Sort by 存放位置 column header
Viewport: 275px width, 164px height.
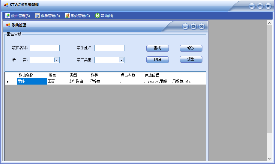pos(174,75)
